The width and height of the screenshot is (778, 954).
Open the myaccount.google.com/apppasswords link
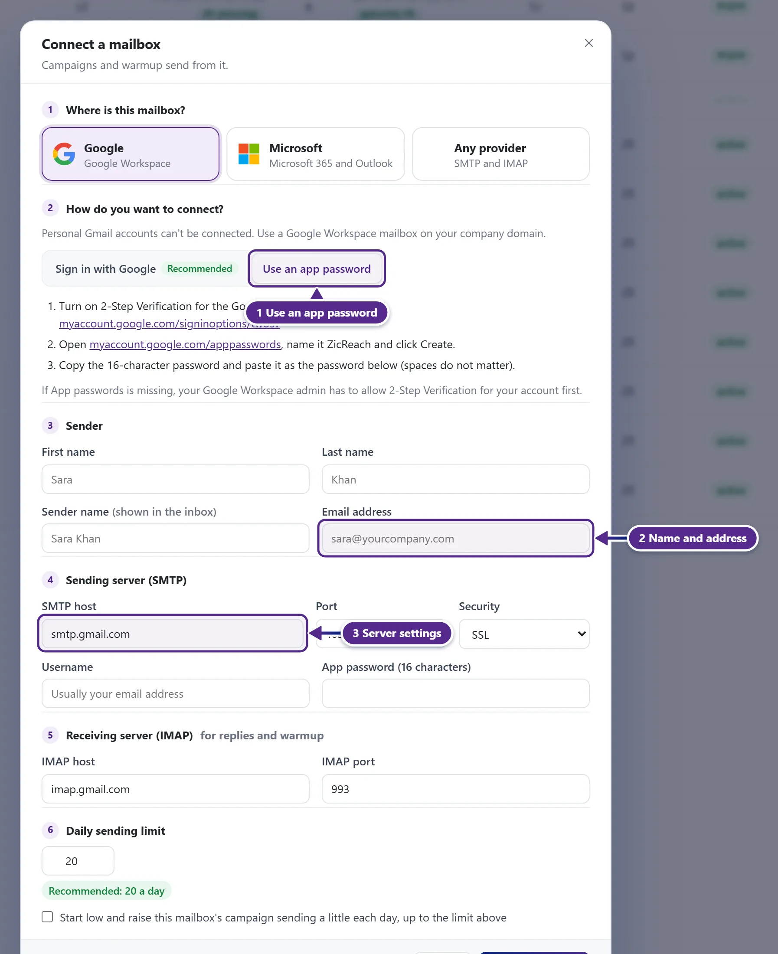(x=185, y=344)
